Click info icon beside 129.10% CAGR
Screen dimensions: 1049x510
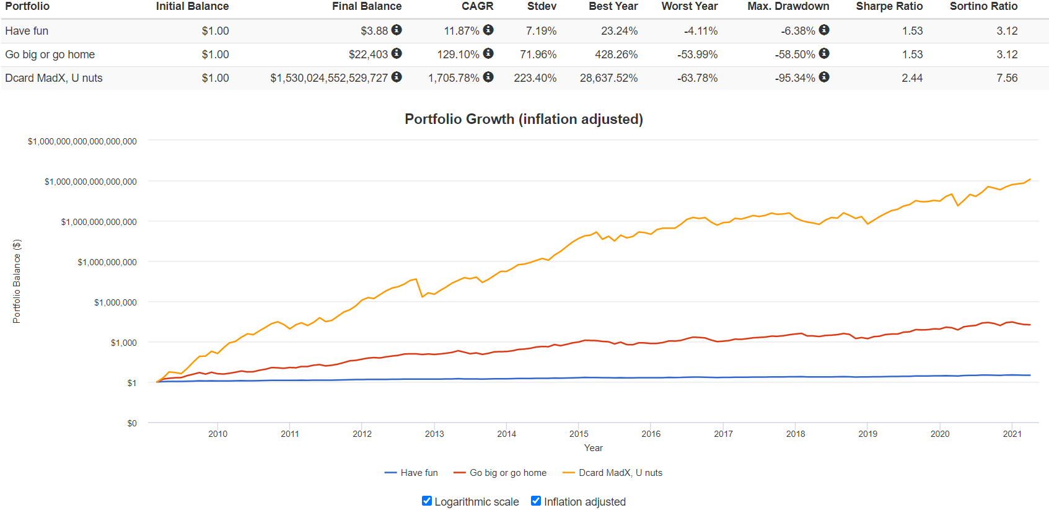(x=488, y=53)
